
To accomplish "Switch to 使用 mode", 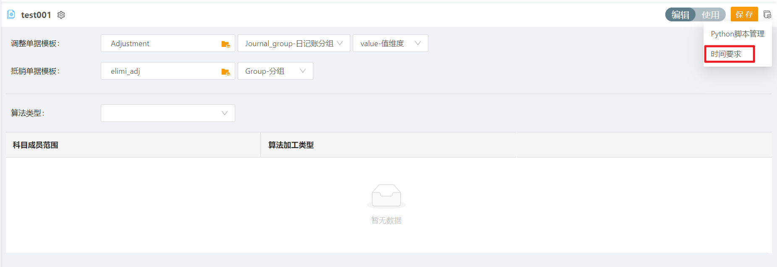I will click(711, 15).
